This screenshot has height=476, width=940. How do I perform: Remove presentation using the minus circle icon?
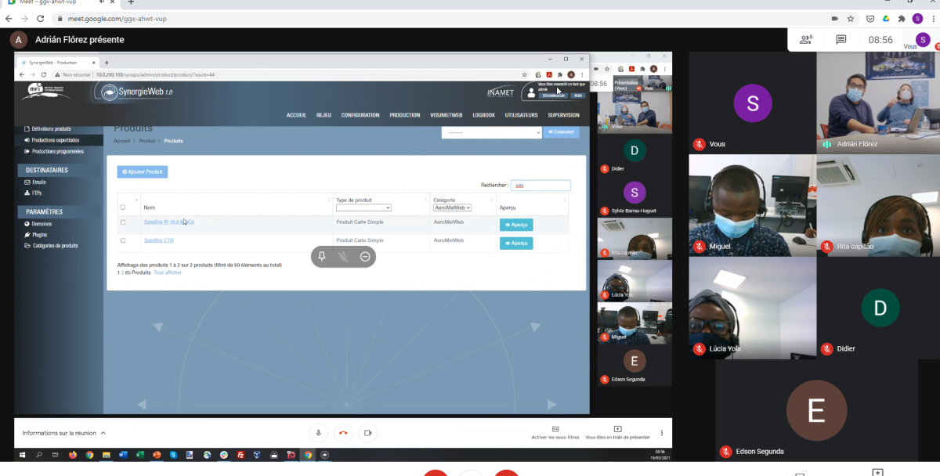coord(365,256)
